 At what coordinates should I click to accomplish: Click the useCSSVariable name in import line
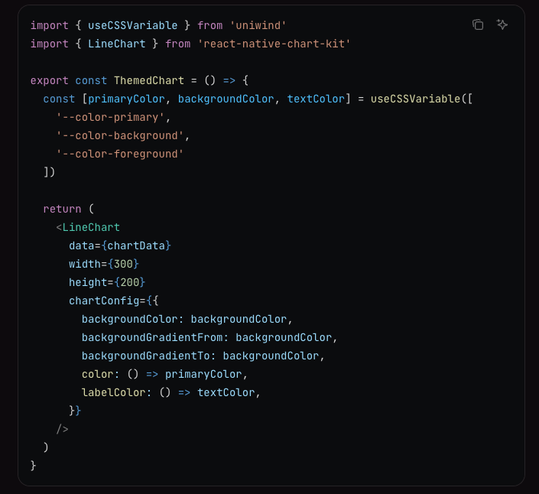coord(133,25)
